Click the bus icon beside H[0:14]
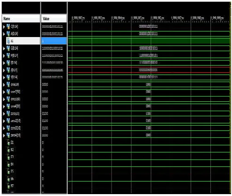This screenshot has height=196, width=232. [8, 55]
